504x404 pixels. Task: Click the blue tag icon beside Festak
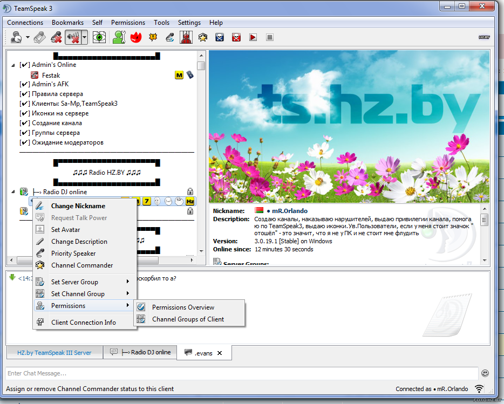190,75
